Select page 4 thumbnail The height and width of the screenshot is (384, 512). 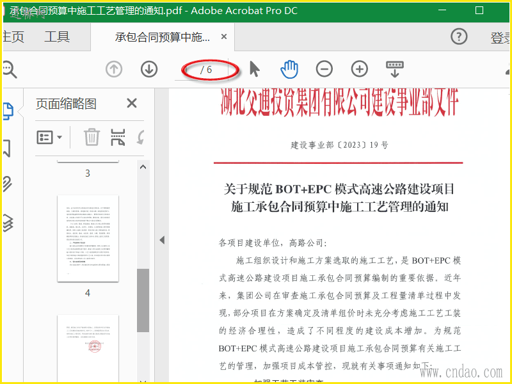88,238
